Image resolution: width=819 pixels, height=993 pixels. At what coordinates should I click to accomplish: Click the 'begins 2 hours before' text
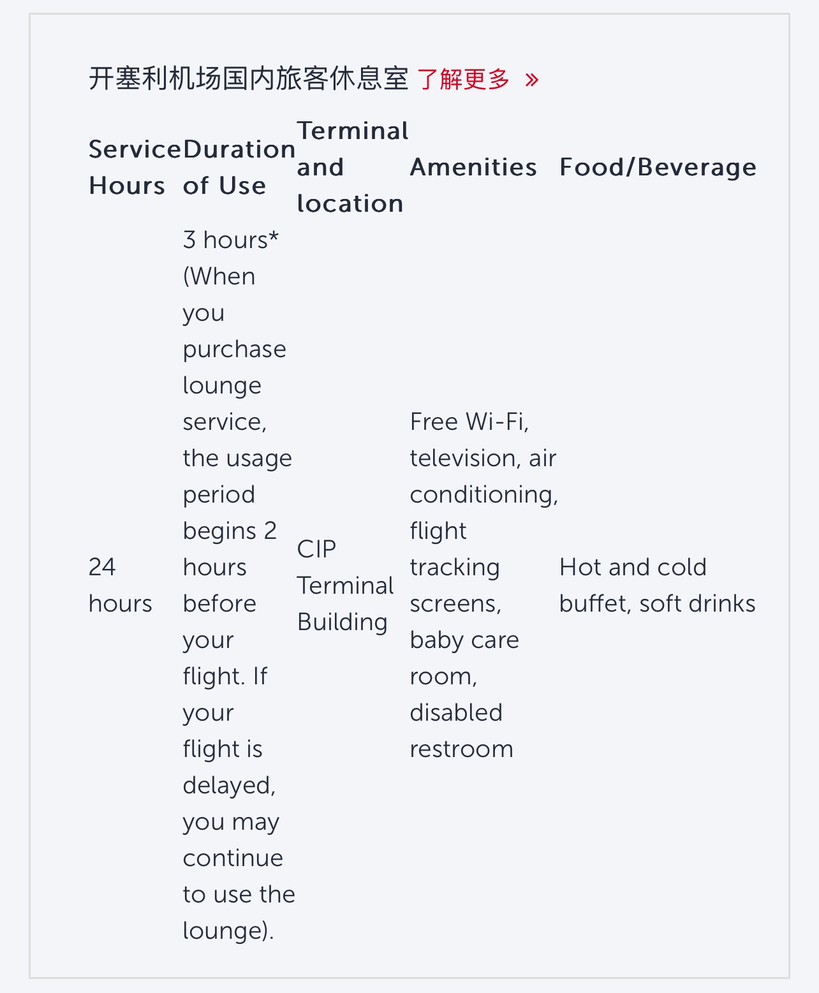click(230, 567)
